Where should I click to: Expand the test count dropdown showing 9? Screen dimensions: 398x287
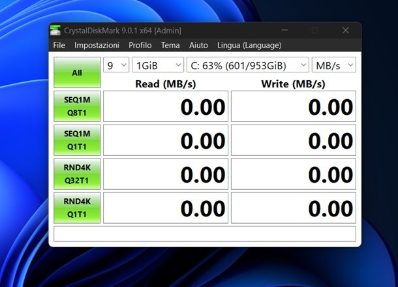115,65
